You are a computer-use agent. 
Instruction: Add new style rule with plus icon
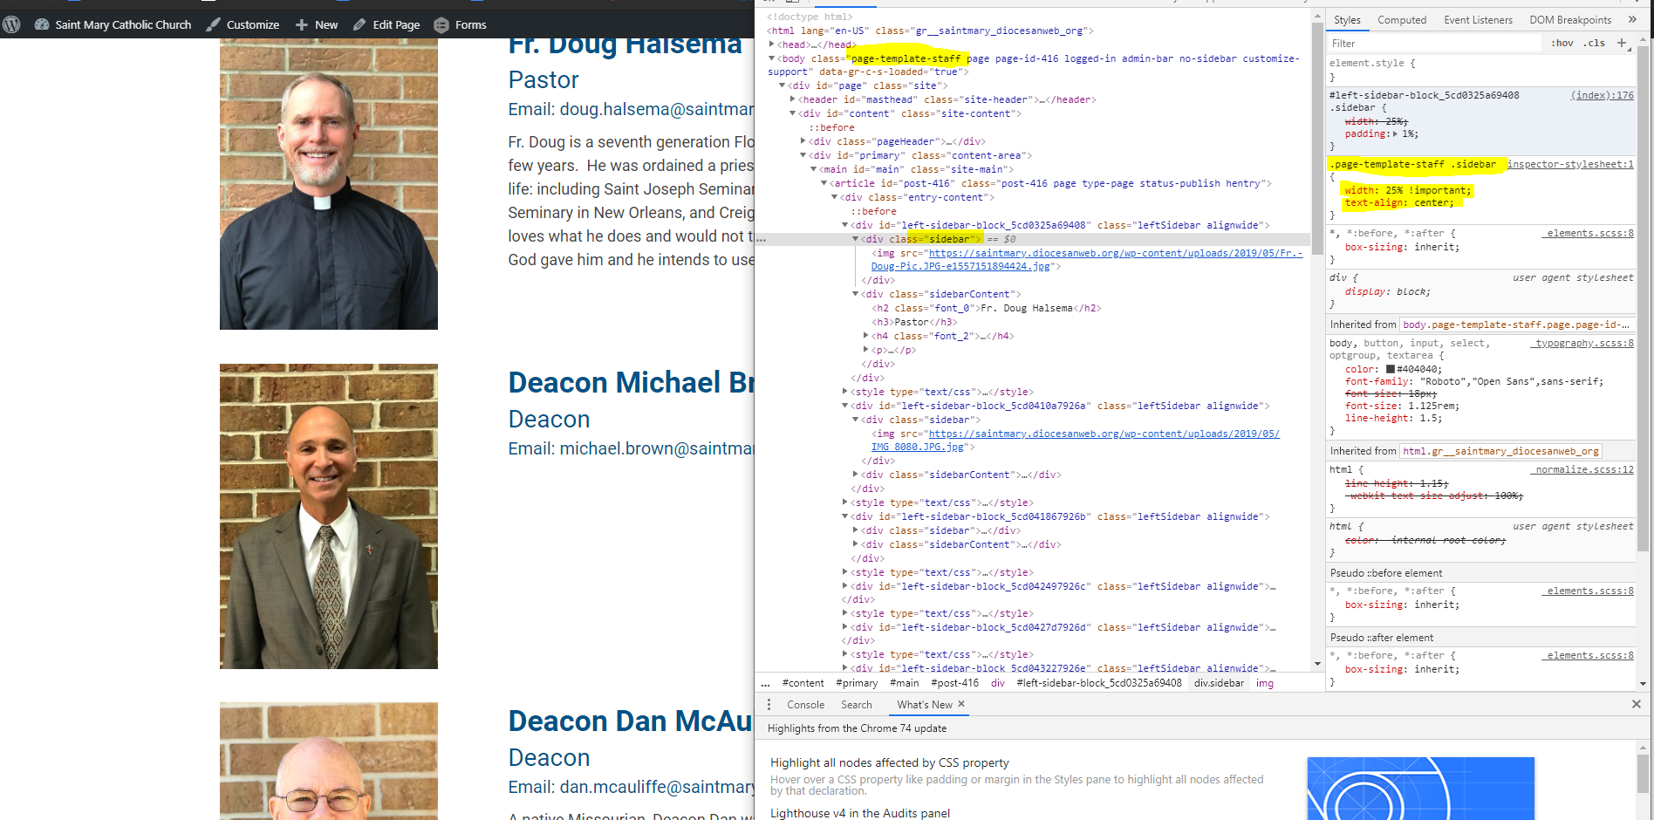click(1622, 43)
